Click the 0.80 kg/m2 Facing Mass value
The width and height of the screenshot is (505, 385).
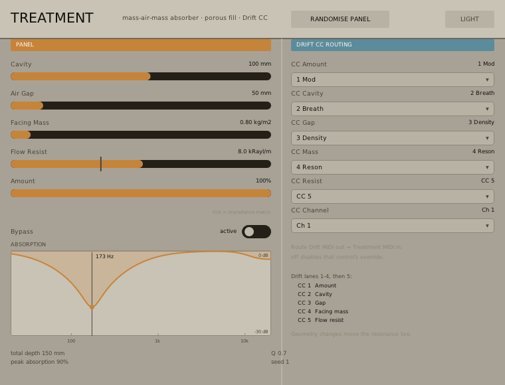point(255,122)
